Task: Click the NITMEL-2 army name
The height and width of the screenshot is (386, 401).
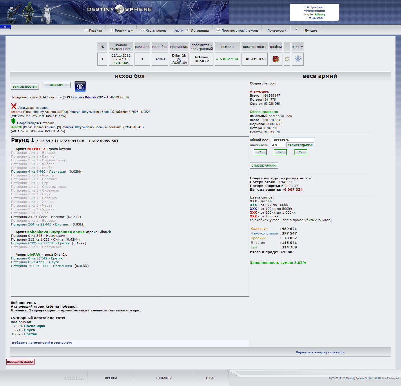Action: click(x=36, y=149)
